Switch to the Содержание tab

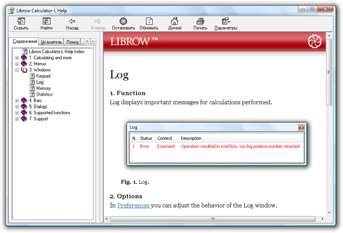(25, 41)
